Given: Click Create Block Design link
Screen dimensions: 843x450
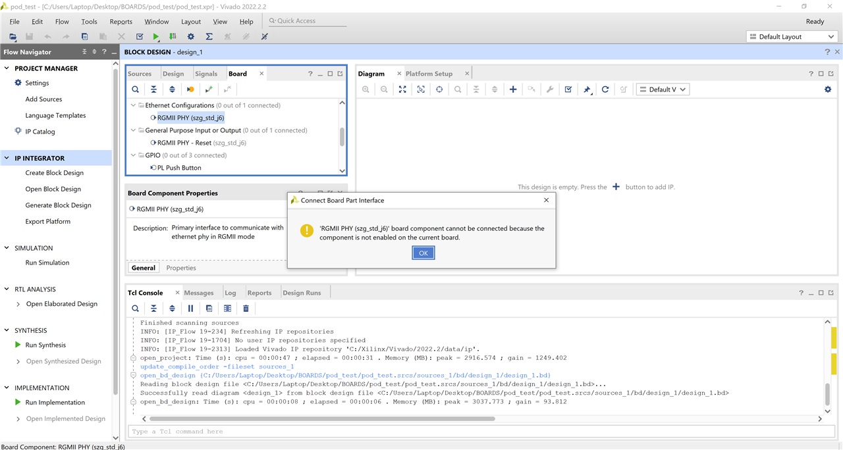Looking at the screenshot, I should 55,173.
